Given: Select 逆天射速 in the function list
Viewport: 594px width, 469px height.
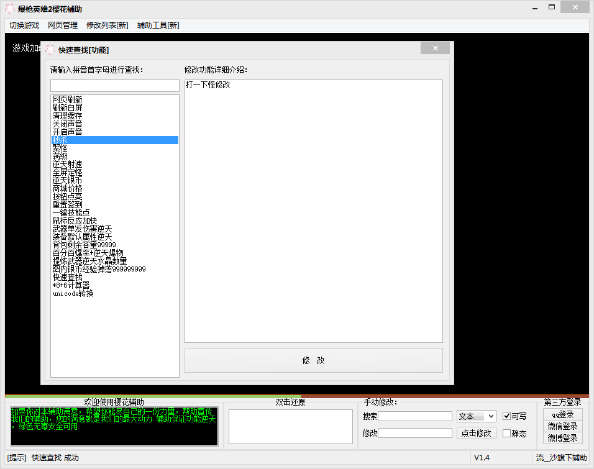Looking at the screenshot, I should (x=67, y=164).
